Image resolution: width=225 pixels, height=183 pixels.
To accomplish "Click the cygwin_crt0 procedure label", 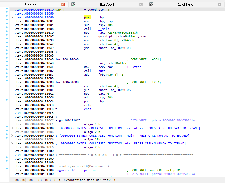I will pos(65,170).
